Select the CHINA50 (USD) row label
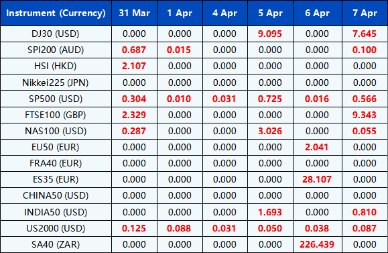The width and height of the screenshot is (388, 253). coord(56,195)
